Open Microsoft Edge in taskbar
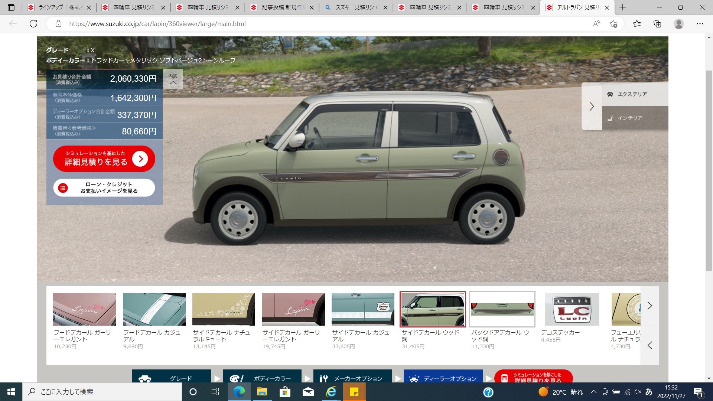 click(x=239, y=392)
